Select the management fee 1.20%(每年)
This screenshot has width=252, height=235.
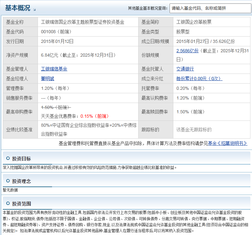(55, 88)
